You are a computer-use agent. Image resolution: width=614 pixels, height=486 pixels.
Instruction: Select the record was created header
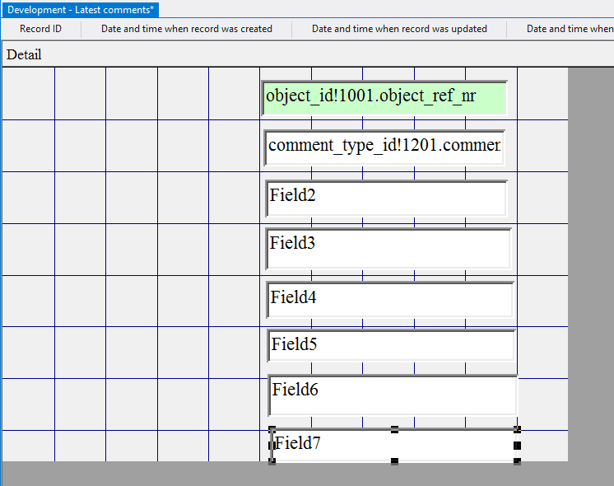pyautogui.click(x=186, y=29)
